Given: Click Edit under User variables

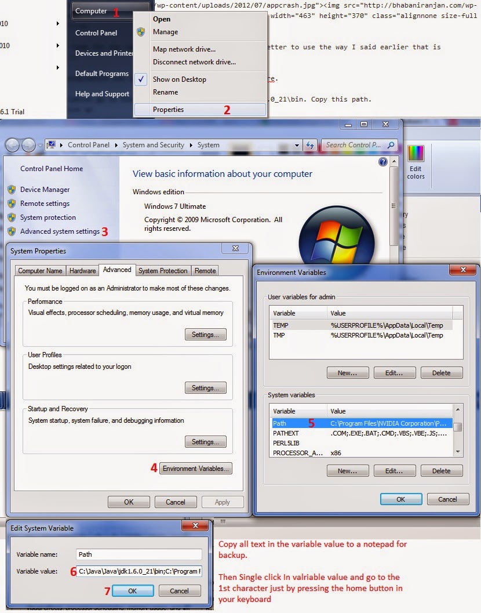Looking at the screenshot, I should (394, 373).
